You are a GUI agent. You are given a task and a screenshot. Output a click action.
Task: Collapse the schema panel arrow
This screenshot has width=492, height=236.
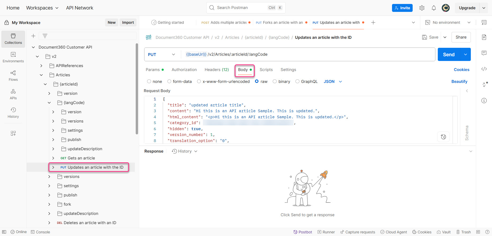pyautogui.click(x=467, y=91)
